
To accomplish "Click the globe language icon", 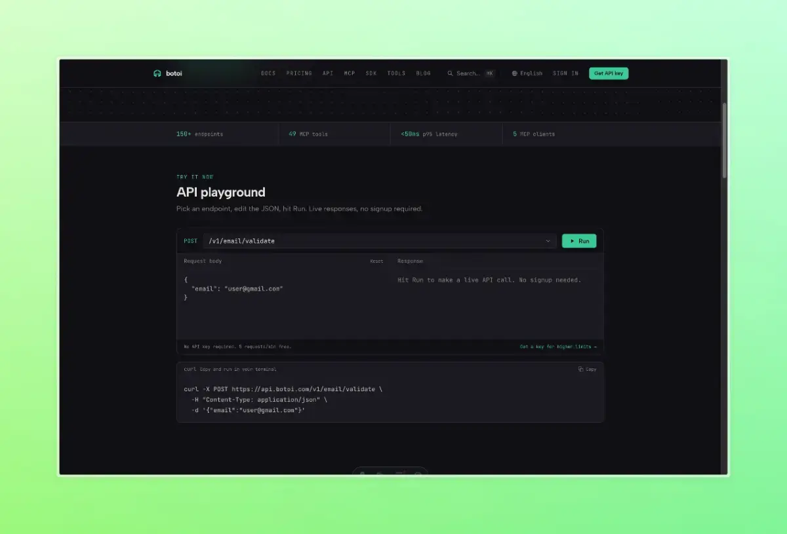I will pos(515,73).
